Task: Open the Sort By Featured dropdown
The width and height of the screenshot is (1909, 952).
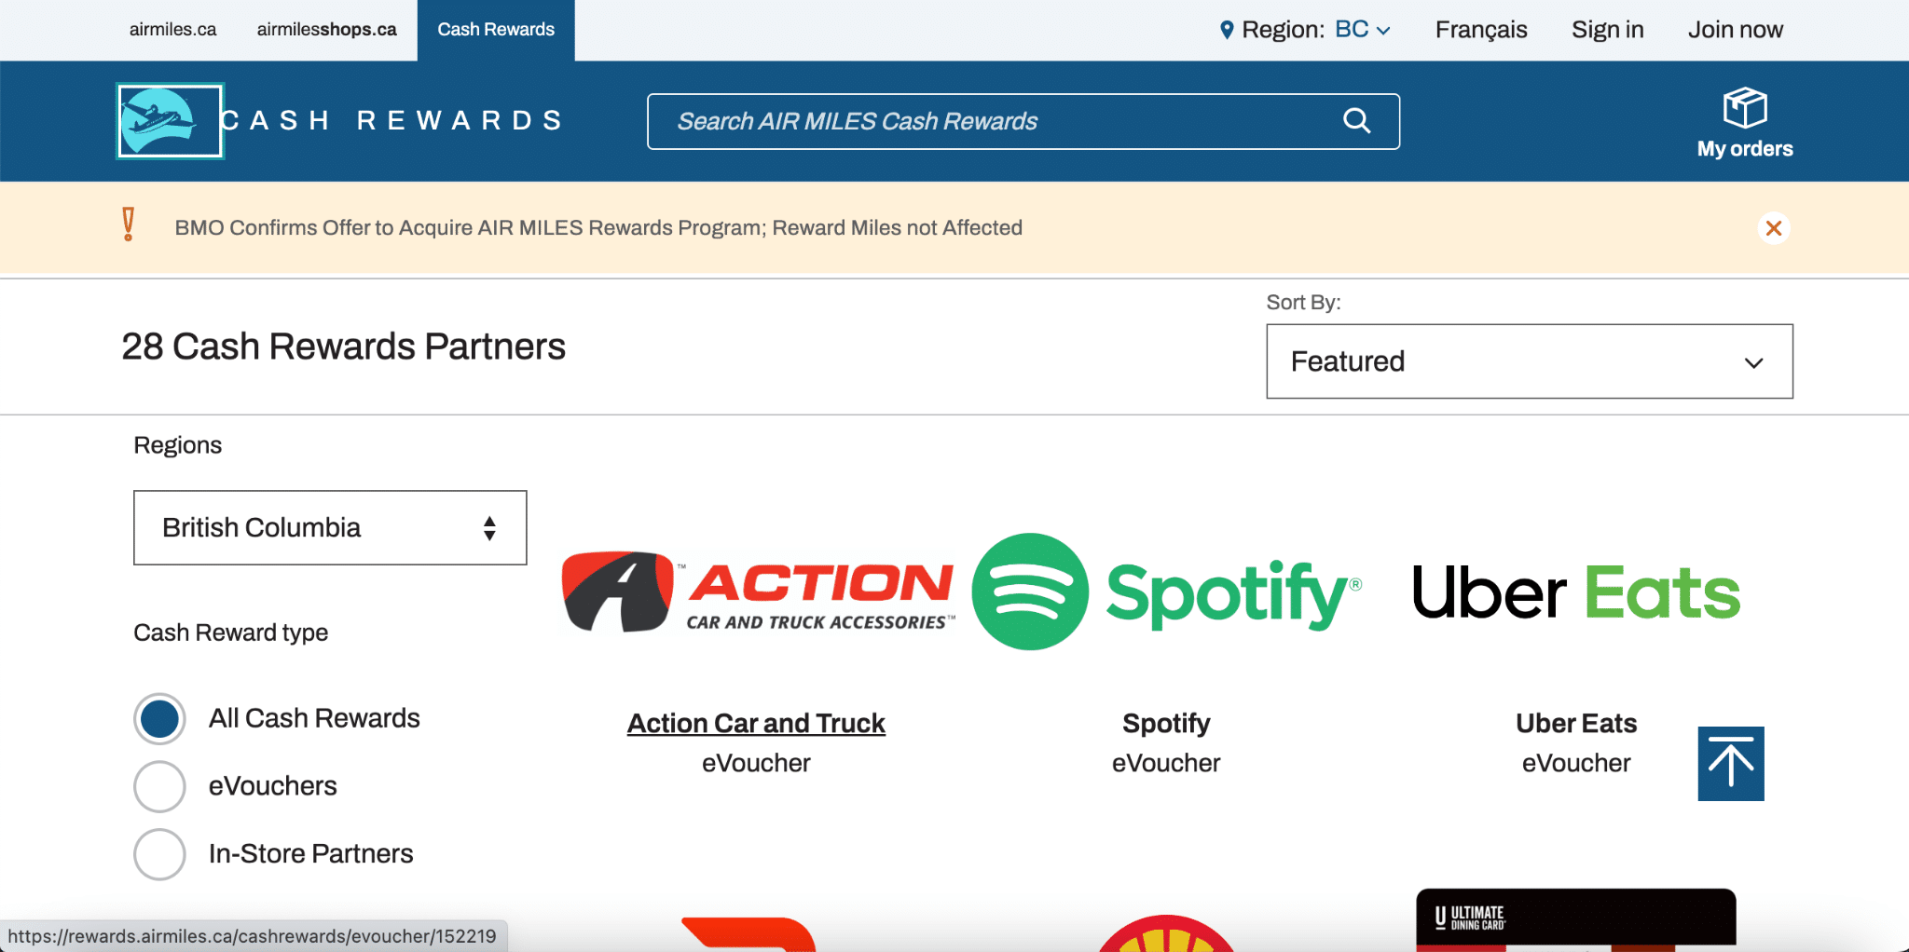Action: [1529, 361]
